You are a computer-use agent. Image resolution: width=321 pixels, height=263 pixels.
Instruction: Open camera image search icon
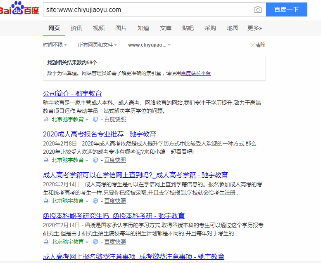[257, 9]
